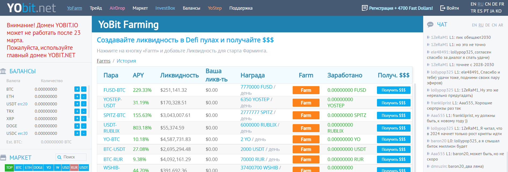Screen dimensions: 508x172
Task: Select the Farms tab link
Action: pos(104,61)
